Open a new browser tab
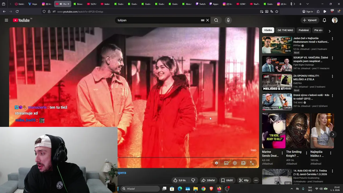The image size is (343, 193). click(300, 4)
